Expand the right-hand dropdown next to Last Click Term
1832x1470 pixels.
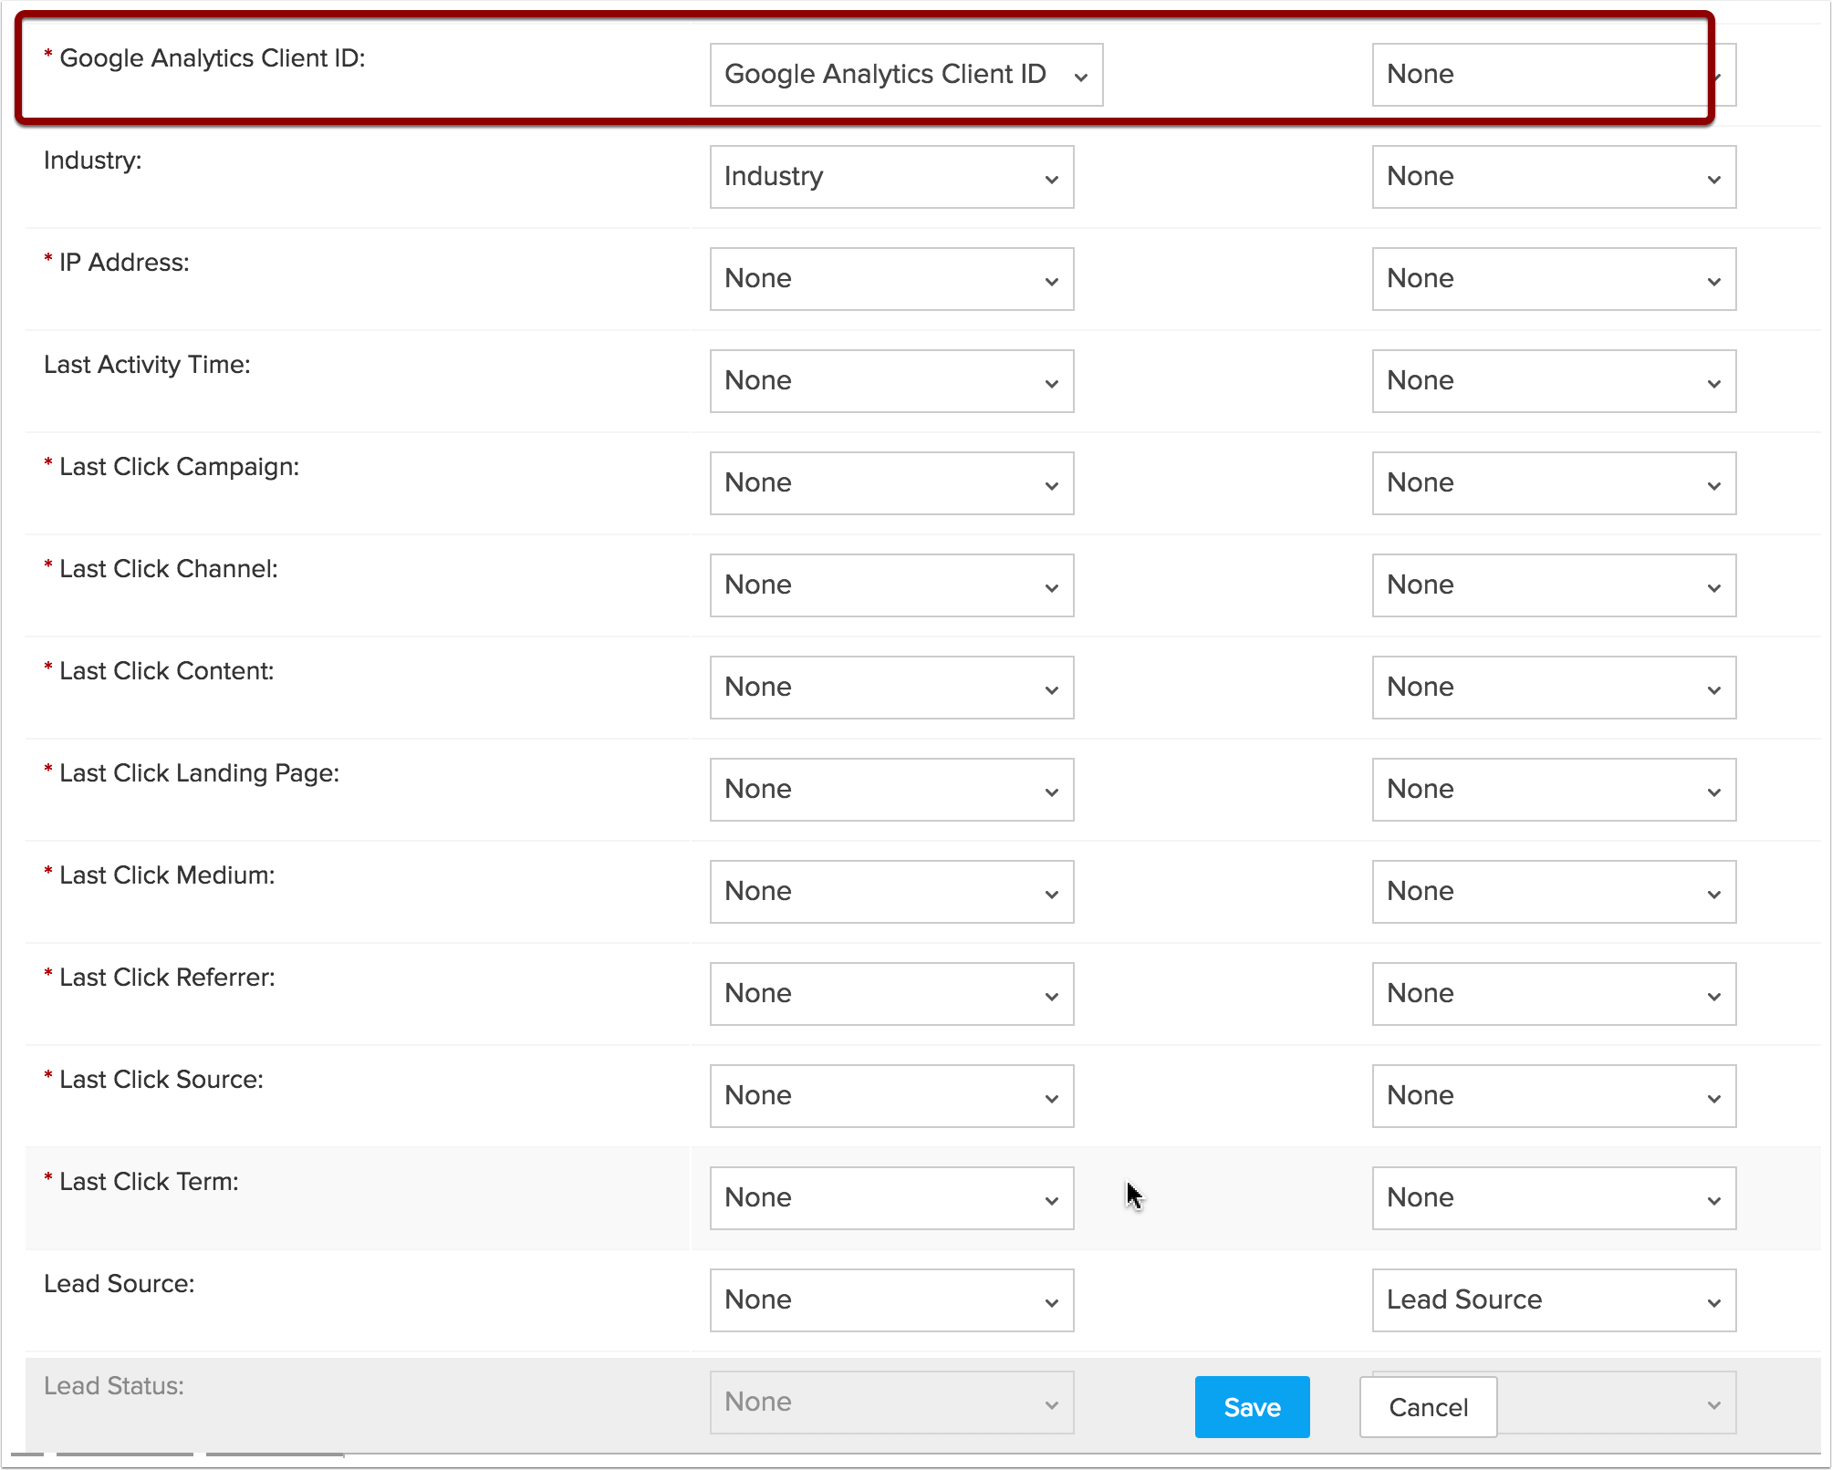1553,1197
